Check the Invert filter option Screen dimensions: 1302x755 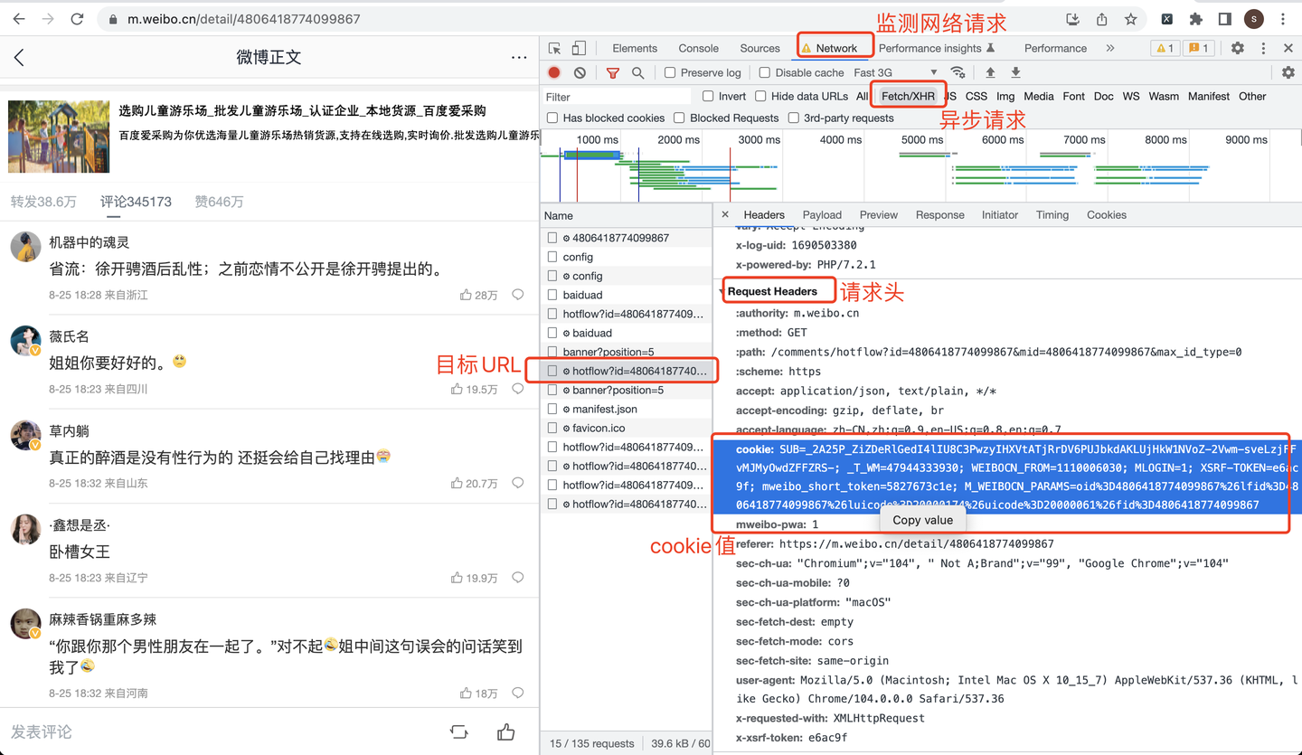click(x=708, y=96)
